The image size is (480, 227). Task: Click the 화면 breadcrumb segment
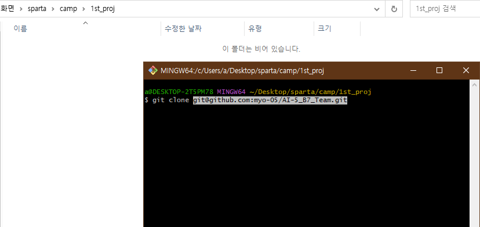8,9
